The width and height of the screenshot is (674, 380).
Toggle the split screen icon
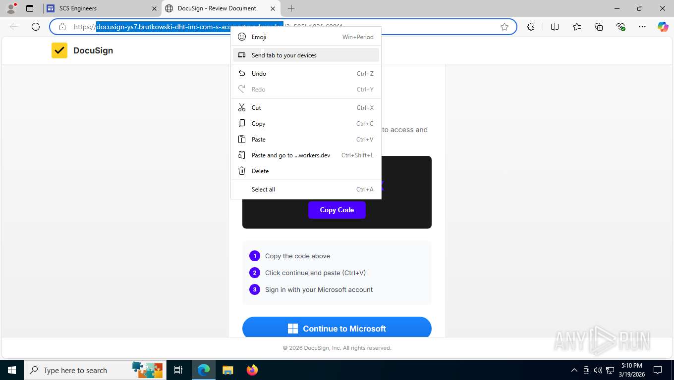(x=555, y=27)
